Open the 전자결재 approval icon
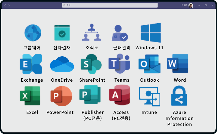The height and width of the screenshot is (134, 217). point(62,33)
